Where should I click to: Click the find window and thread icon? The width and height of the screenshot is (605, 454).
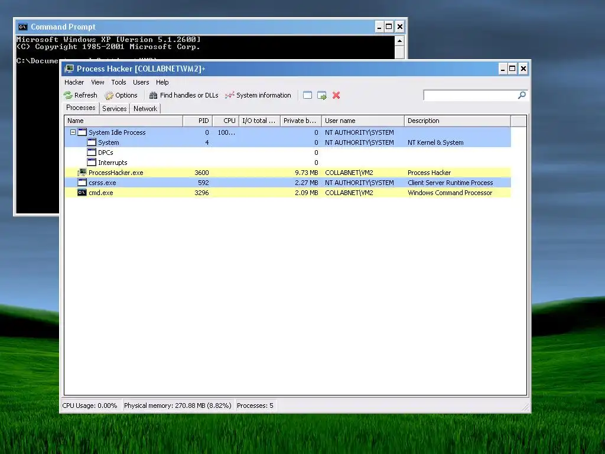tap(322, 95)
